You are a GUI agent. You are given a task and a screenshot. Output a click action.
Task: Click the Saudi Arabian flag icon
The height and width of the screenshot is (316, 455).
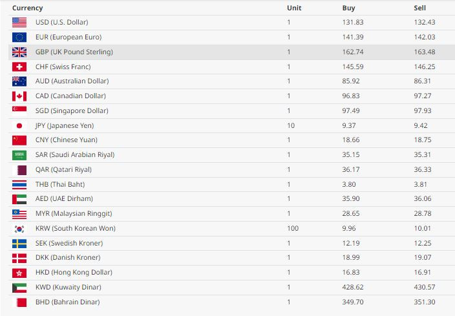coord(19,155)
